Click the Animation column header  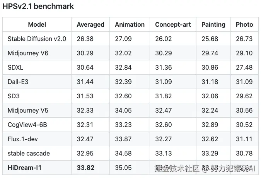(x=130, y=24)
